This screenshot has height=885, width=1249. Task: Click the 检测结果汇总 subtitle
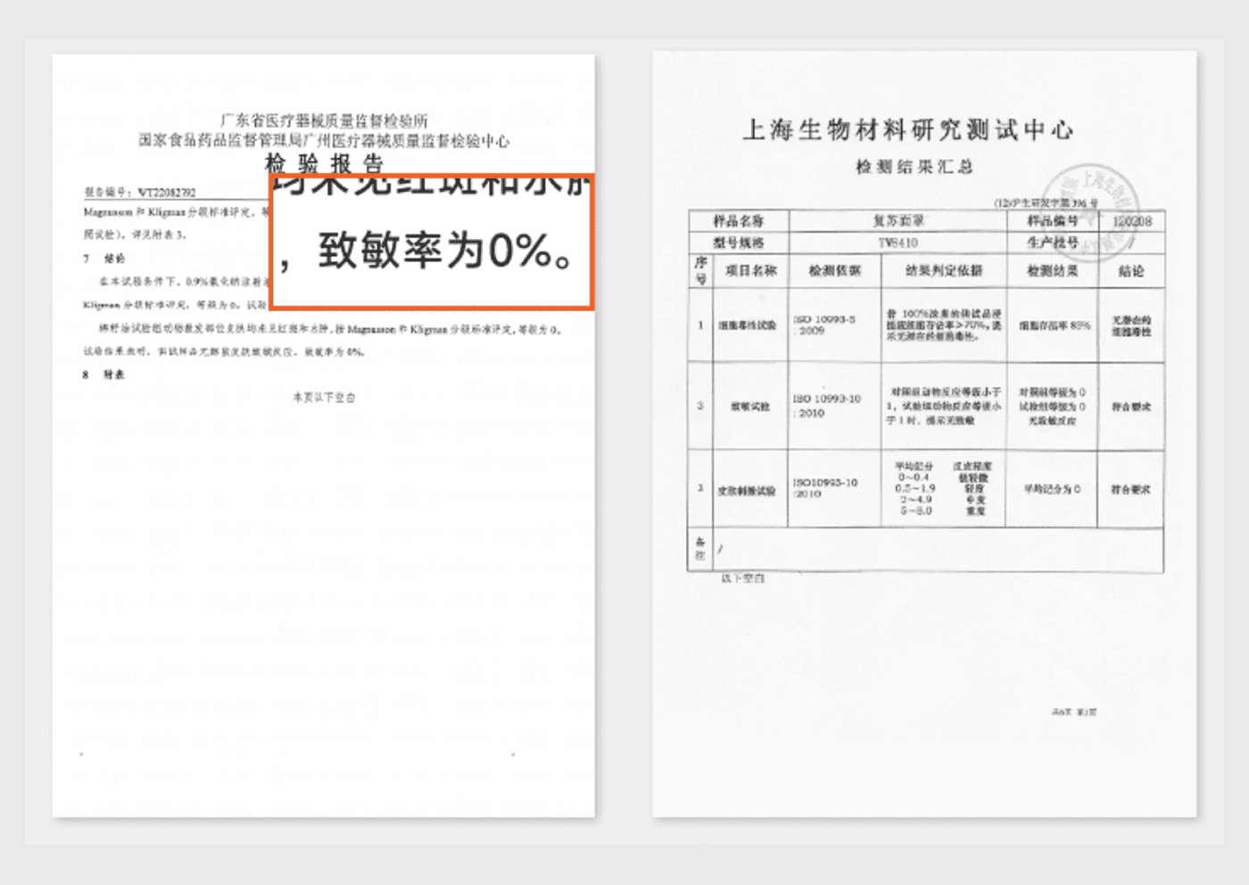point(914,167)
